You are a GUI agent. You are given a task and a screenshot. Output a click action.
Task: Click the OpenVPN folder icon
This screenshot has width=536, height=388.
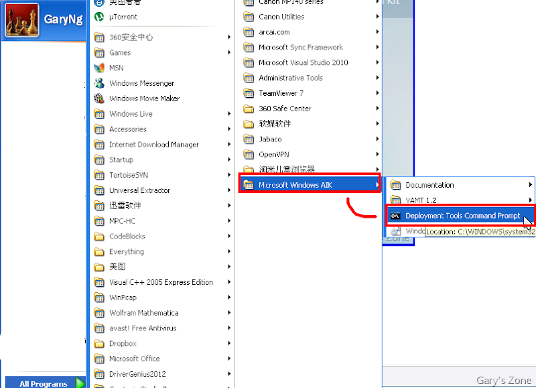(x=249, y=155)
